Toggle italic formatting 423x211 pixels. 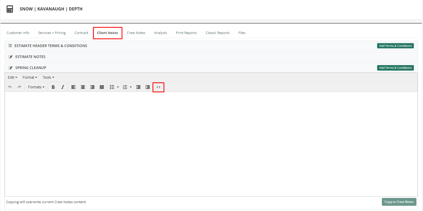(x=63, y=87)
